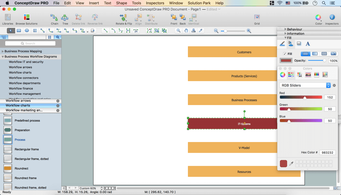Click the fill color swatch
Screen dimensions: 341x195
(286, 61)
